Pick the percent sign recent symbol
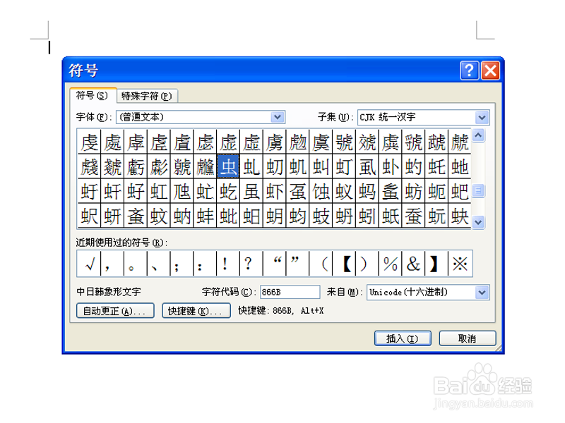Viewport: 565px width, 423px height. (391, 264)
